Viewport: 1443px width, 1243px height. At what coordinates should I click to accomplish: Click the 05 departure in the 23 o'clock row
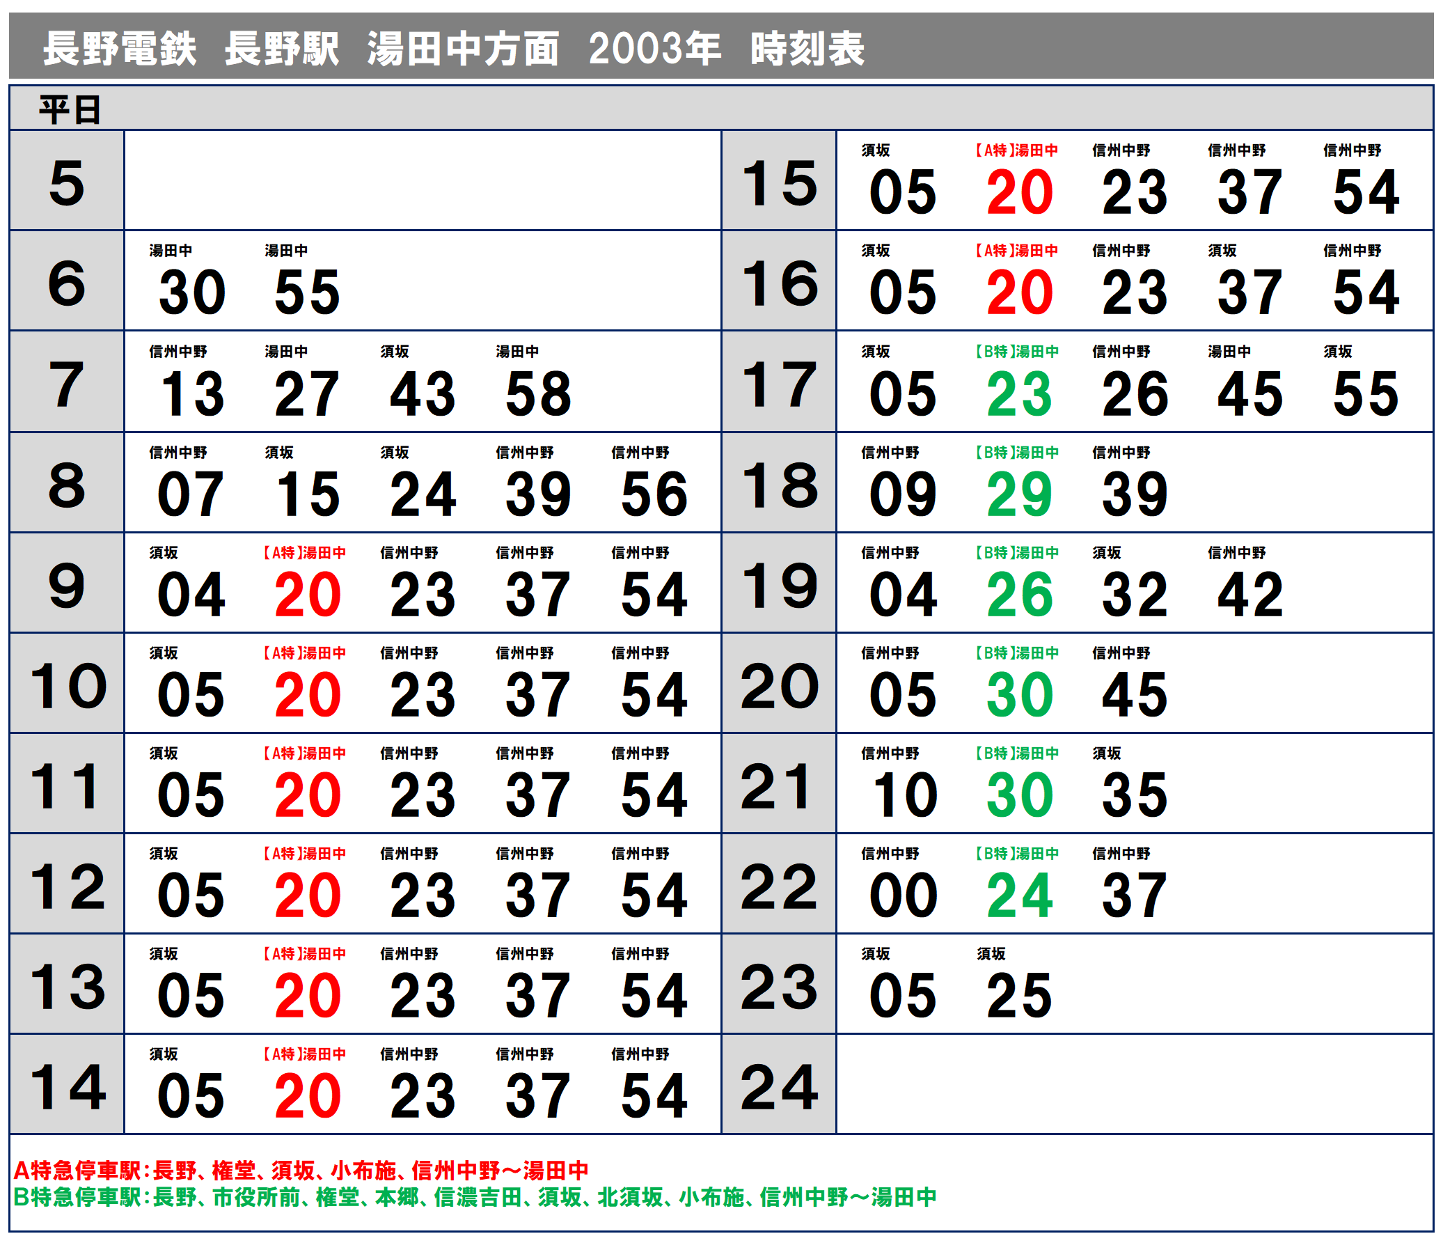pos(904,996)
